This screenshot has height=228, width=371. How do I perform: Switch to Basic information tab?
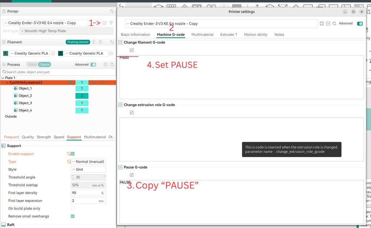136,34
